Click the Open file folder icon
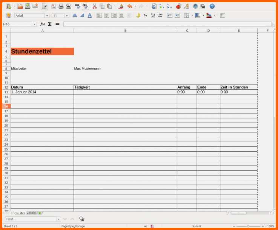Image resolution: width=278 pixels, height=230 pixels. [20, 6]
